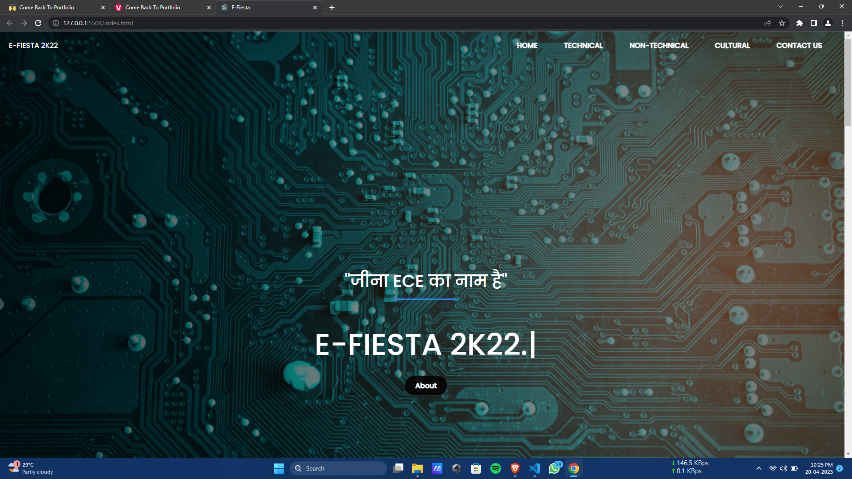This screenshot has height=479, width=852.
Task: Click the page vertical scrollbar thumb
Action: pyautogui.click(x=848, y=82)
